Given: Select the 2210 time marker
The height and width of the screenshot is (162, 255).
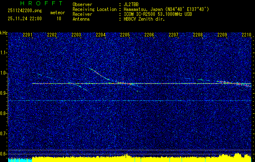Looking at the screenshot, I should [x=246, y=35].
